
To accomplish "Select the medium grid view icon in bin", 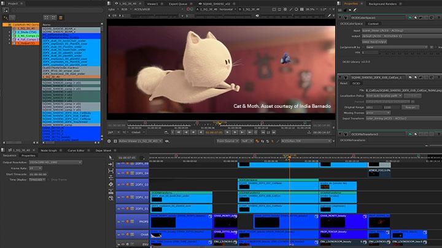I will [x=53, y=17].
